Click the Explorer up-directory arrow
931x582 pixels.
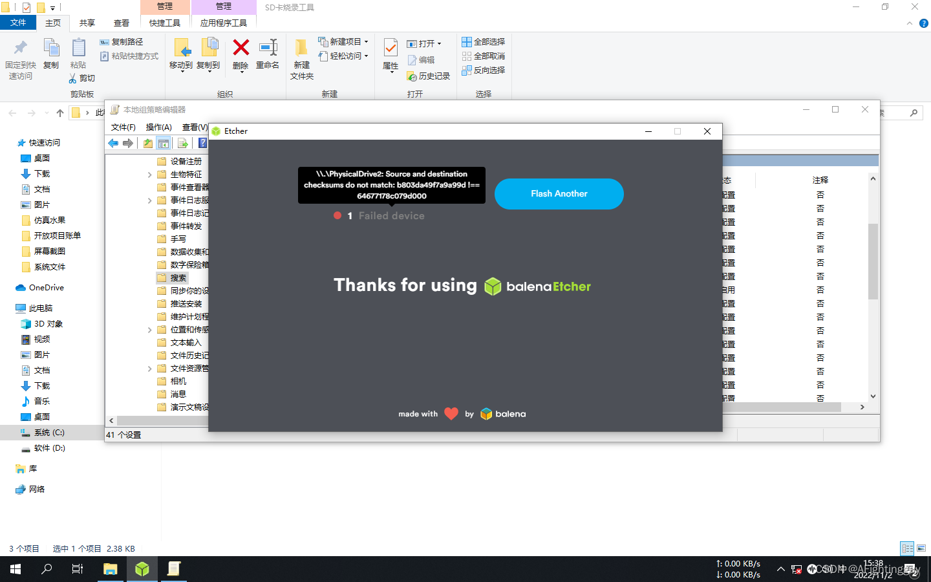(x=60, y=113)
